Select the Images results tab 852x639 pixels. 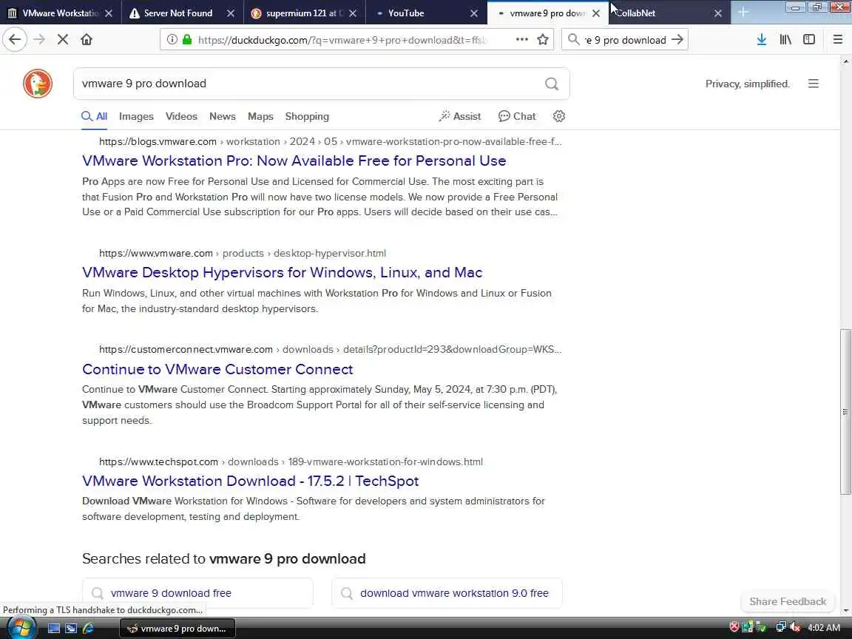(x=136, y=116)
